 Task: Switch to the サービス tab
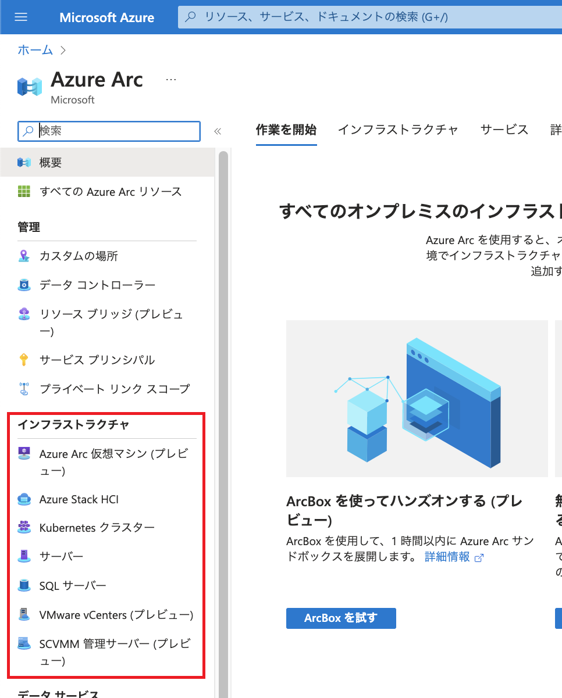pyautogui.click(x=504, y=130)
